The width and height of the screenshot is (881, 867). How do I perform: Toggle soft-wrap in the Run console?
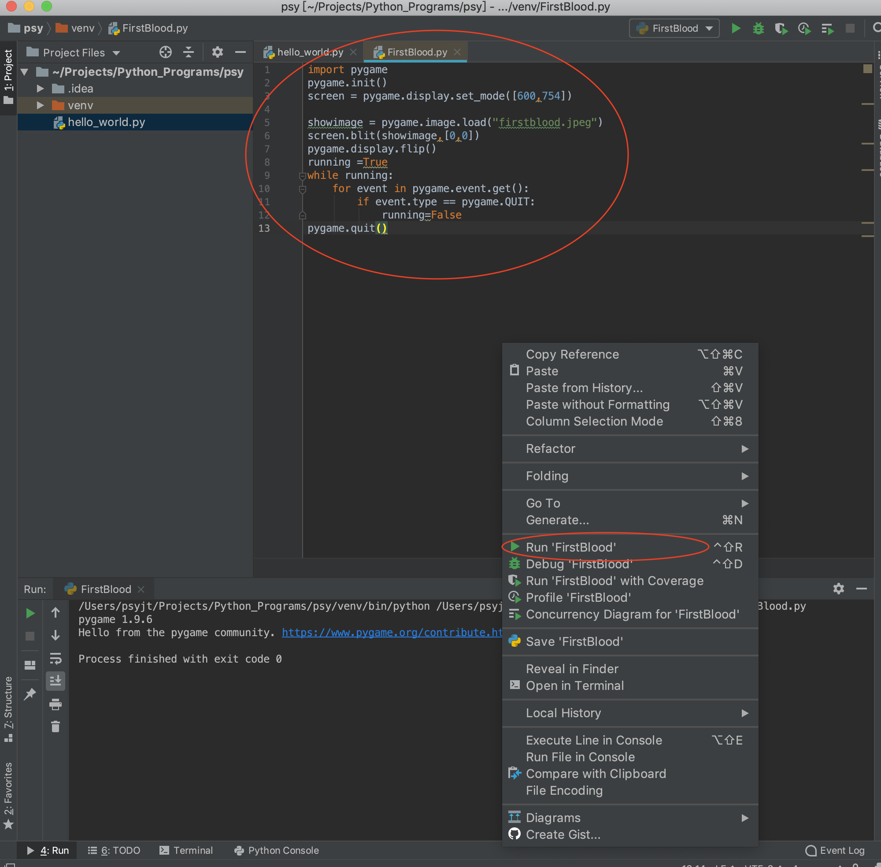pyautogui.click(x=56, y=659)
